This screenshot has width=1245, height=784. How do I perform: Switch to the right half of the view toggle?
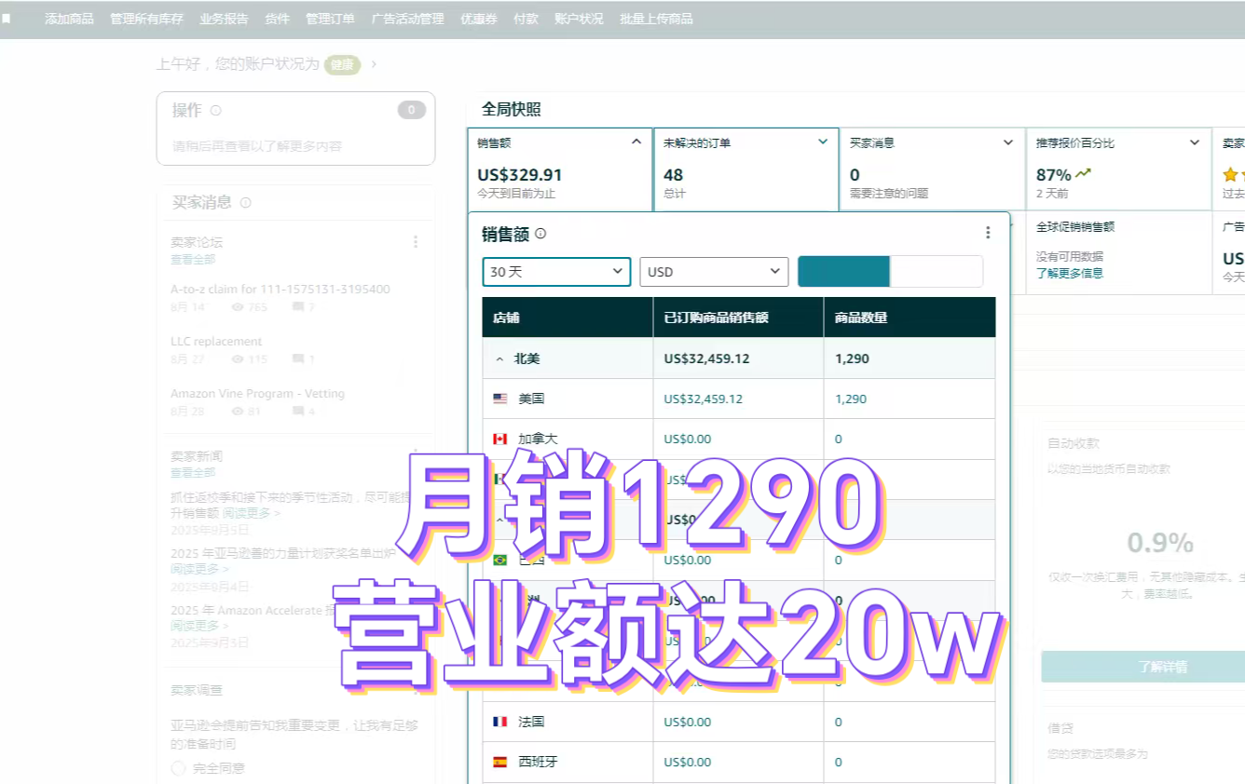tap(936, 271)
